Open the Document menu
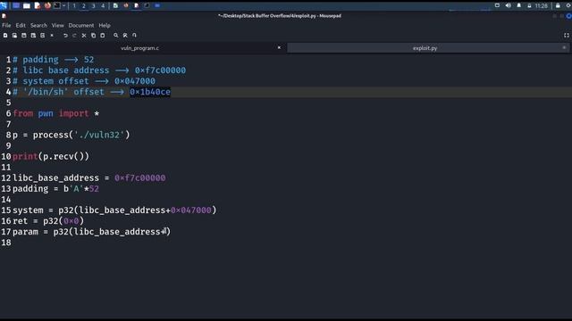The width and height of the screenshot is (572, 321). coord(81,26)
